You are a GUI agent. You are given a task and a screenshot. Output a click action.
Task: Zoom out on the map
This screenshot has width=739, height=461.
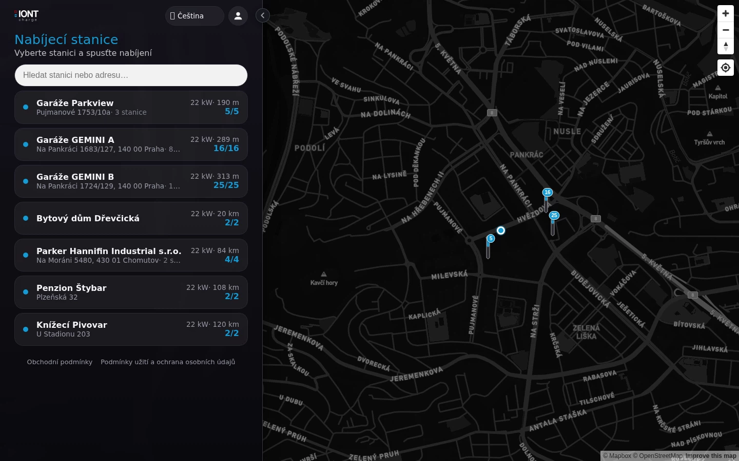tap(726, 30)
